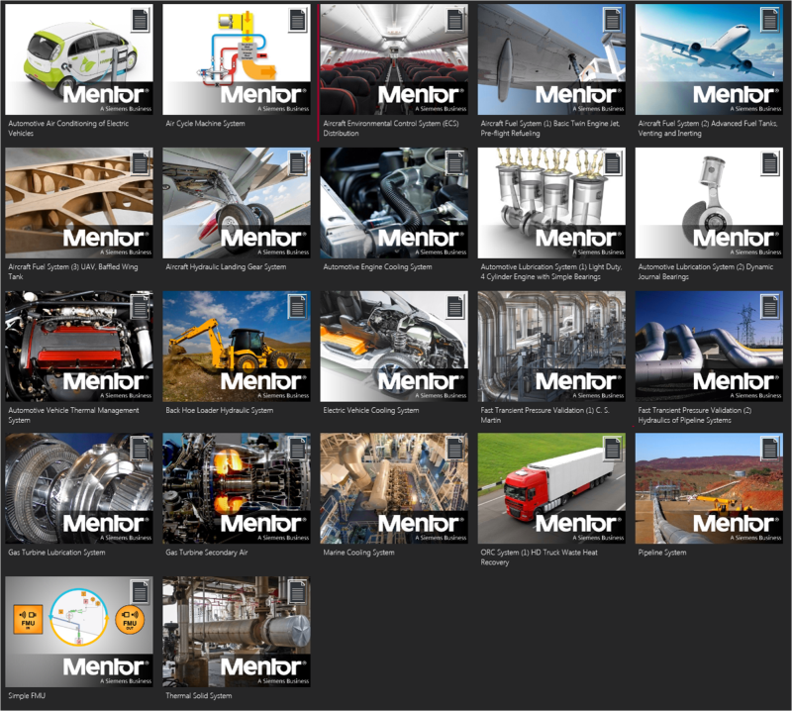Click 'Simple FMU' title text
Image resolution: width=792 pixels, height=711 pixels.
(27, 696)
